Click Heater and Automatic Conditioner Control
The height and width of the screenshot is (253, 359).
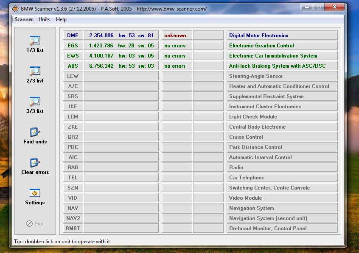(282, 86)
